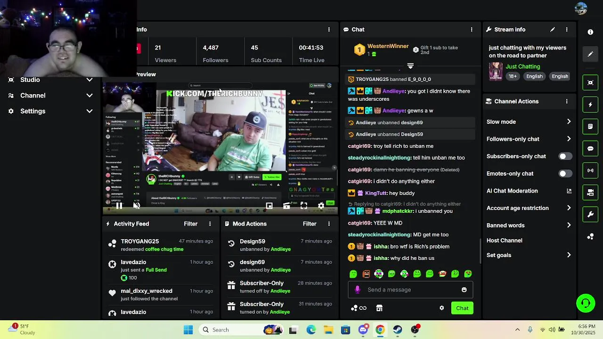The width and height of the screenshot is (603, 339).
Task: Toggle the wrench stream info sidebar icon
Action: click(590, 215)
